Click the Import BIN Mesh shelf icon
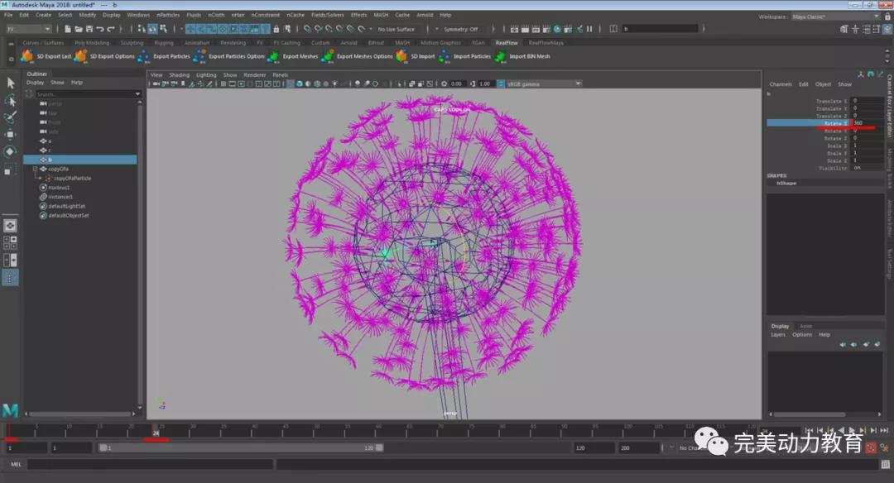Image resolution: width=894 pixels, height=483 pixels. pos(500,56)
